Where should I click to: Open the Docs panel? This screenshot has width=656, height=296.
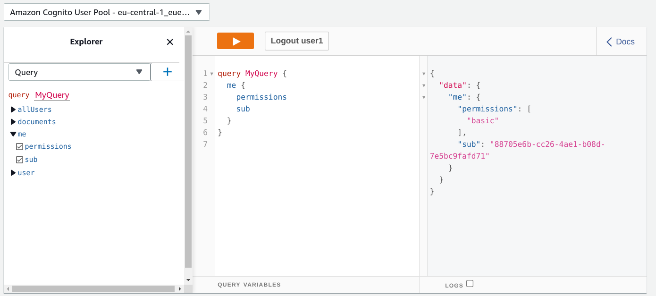pyautogui.click(x=624, y=42)
